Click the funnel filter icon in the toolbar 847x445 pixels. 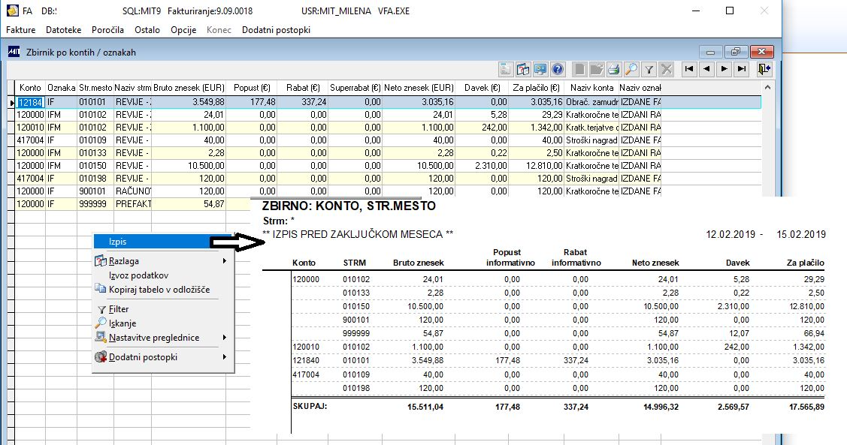point(649,70)
